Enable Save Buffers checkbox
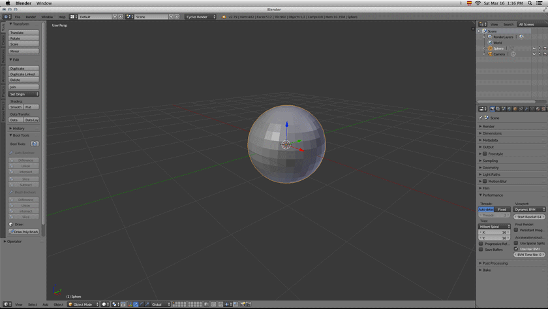This screenshot has height=309, width=548. [x=481, y=250]
